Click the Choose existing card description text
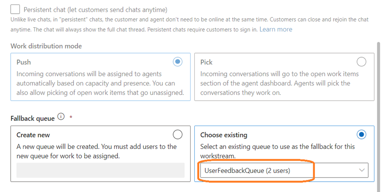Image resolution: width=389 pixels, height=192 pixels. click(278, 151)
